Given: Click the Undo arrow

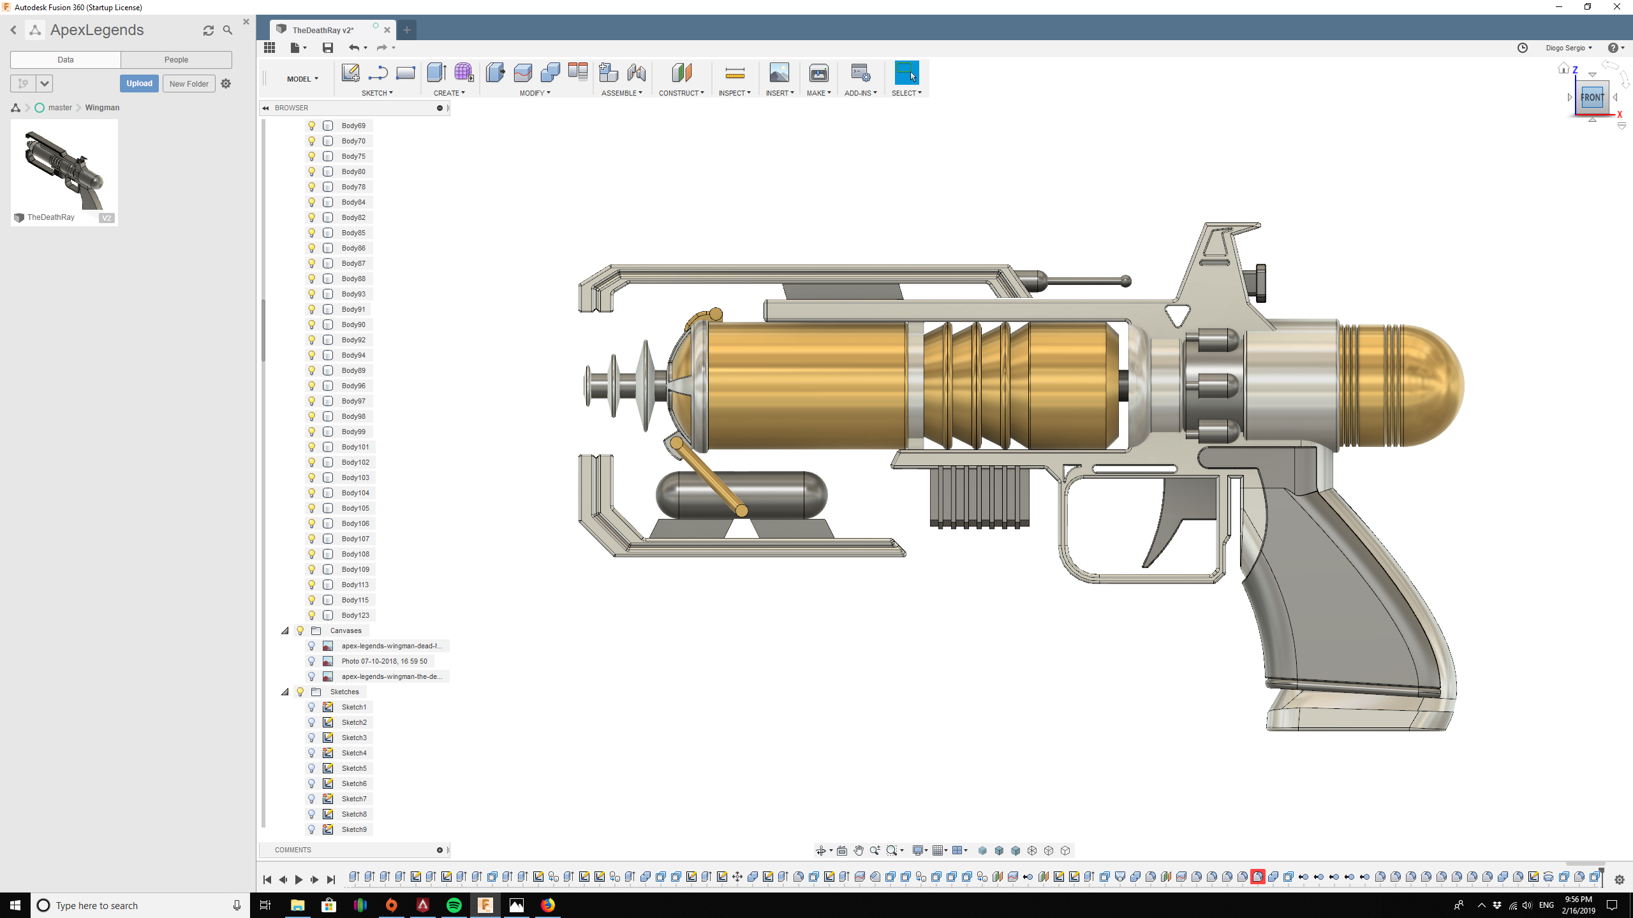Looking at the screenshot, I should 354,48.
